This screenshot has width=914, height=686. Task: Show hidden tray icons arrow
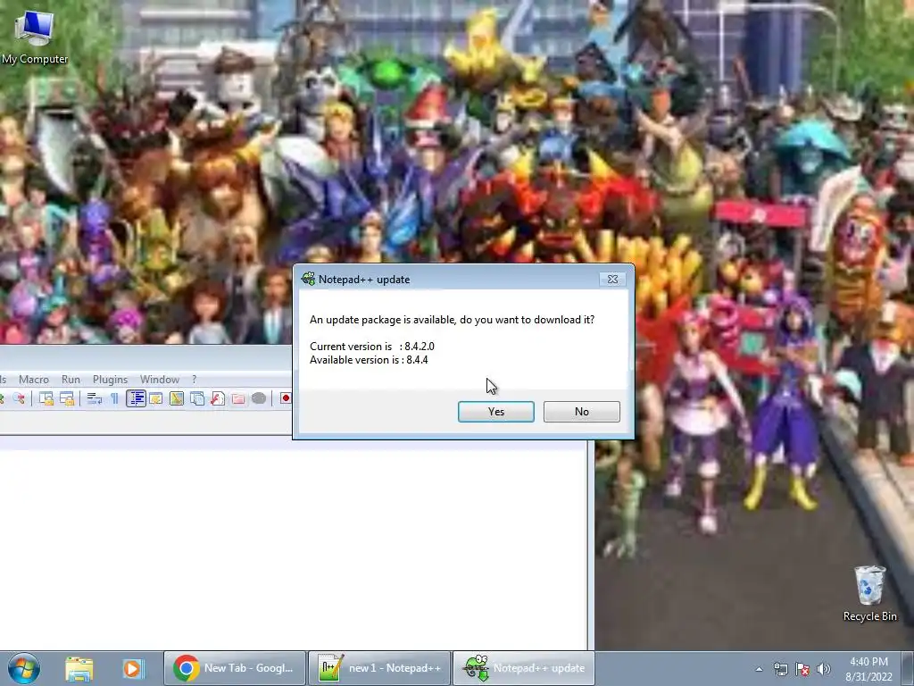coord(759,669)
